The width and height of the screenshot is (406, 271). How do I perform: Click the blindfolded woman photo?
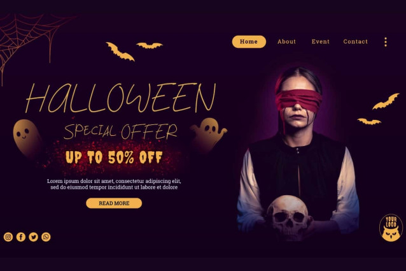coord(298,153)
